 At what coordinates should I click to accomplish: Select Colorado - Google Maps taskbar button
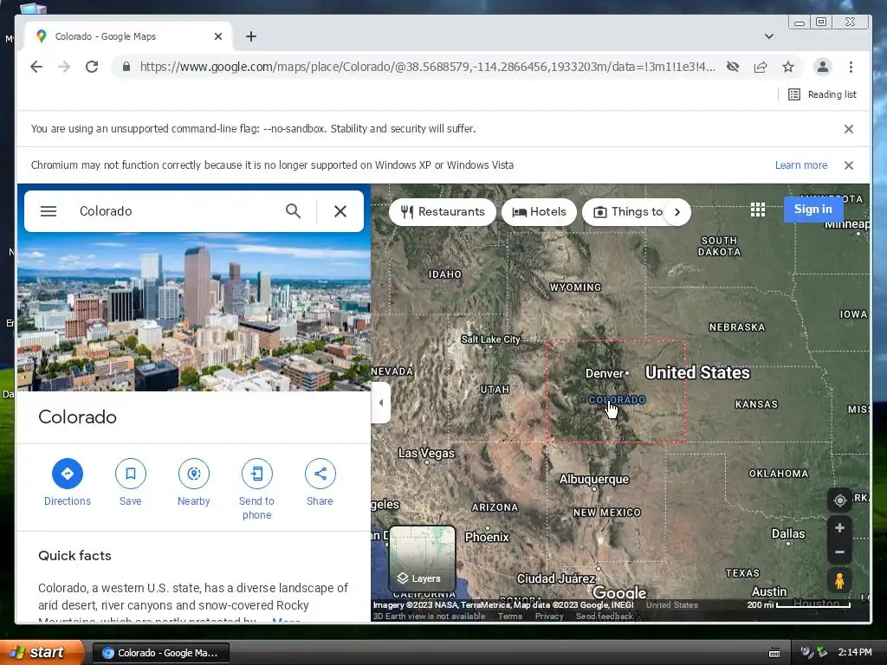[160, 653]
